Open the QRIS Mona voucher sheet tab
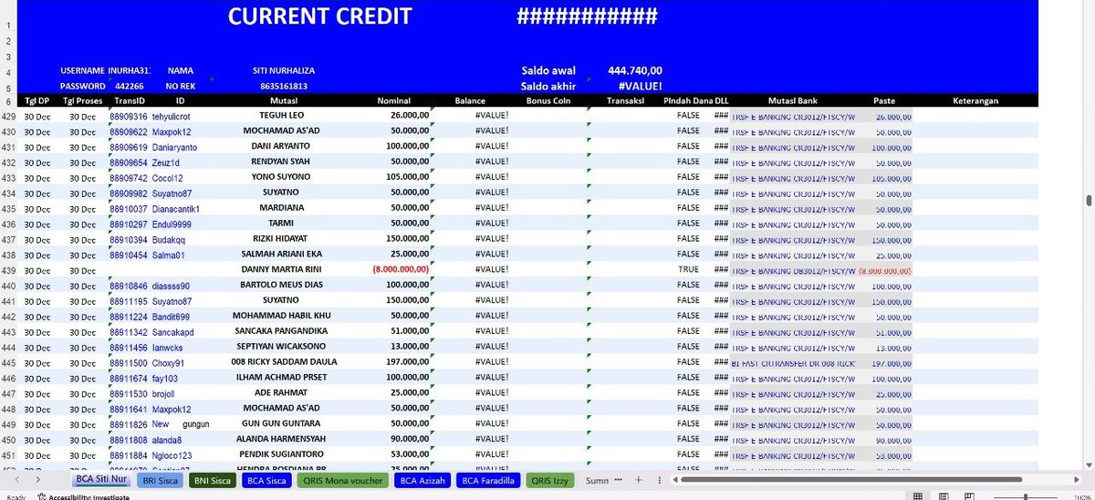Screen dimensions: 1095x500 342,479
